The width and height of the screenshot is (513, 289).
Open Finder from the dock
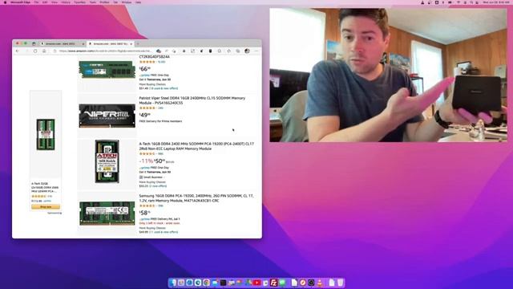173,283
